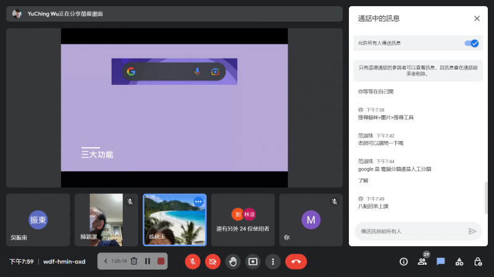Show the participants list with 29 badge
This screenshot has height=277, width=494.
click(422, 261)
